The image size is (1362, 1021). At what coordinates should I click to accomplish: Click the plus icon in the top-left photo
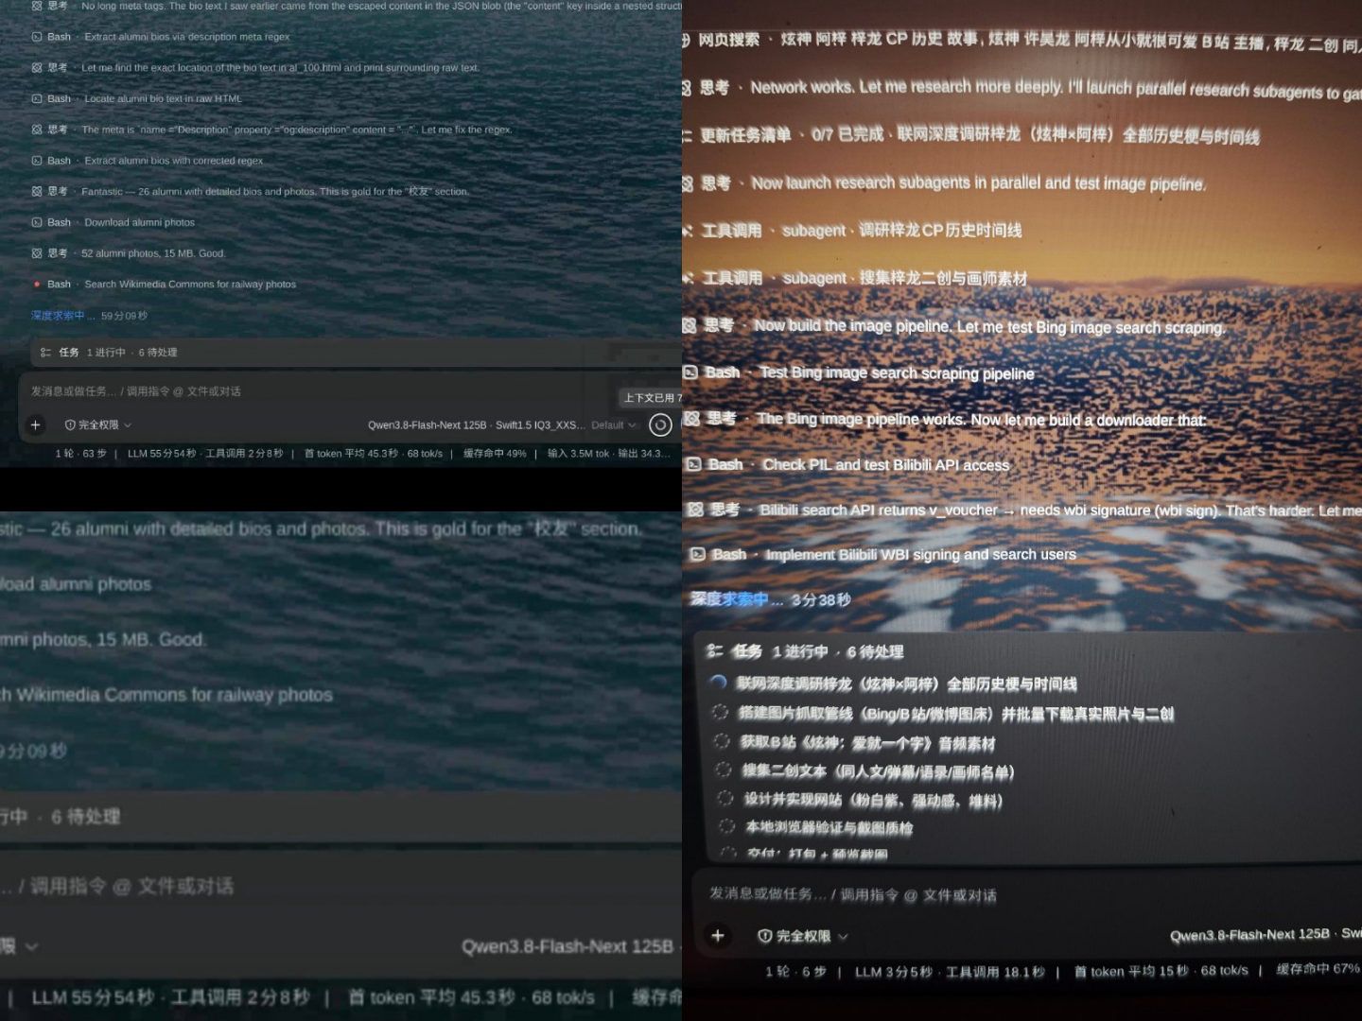click(x=36, y=425)
